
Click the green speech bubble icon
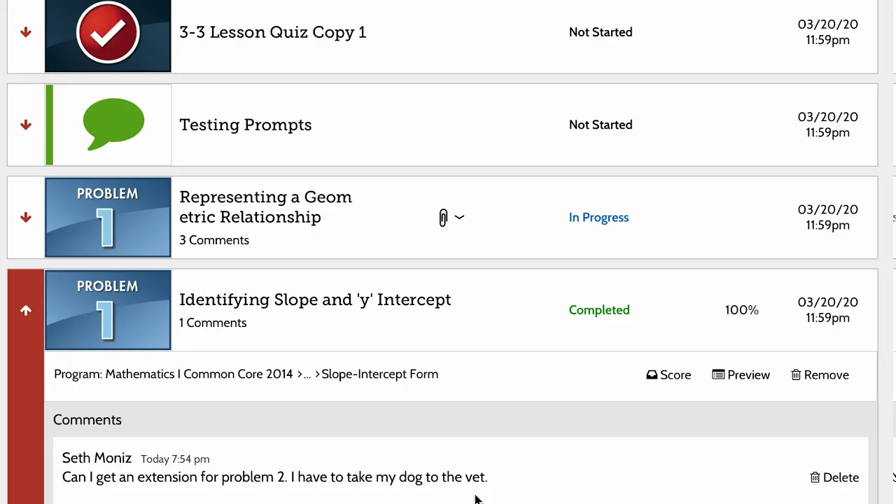113,124
